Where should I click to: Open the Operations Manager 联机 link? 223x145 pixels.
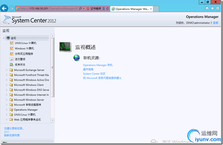[98, 65]
